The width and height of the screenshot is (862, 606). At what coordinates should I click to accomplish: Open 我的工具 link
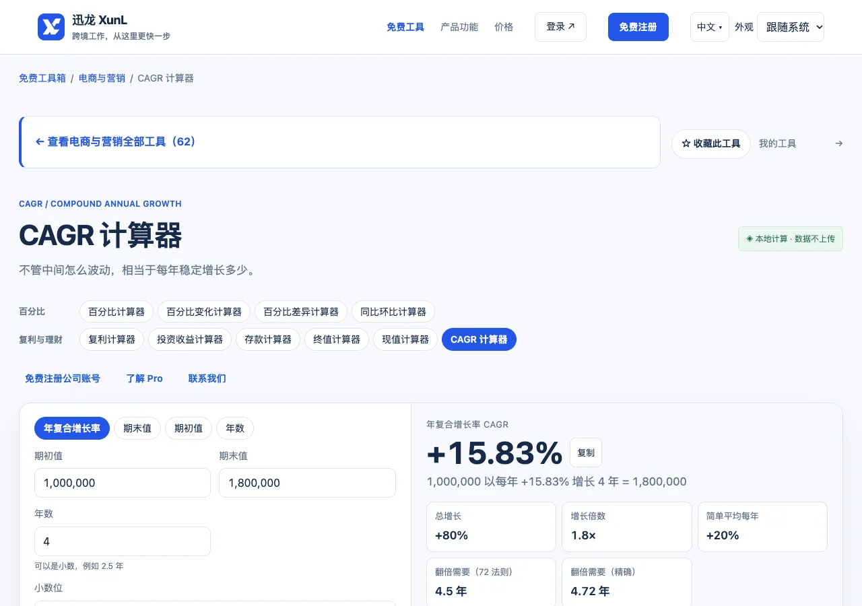[x=777, y=143]
